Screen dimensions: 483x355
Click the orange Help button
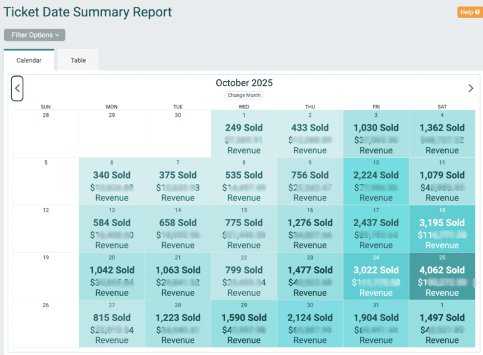[469, 12]
